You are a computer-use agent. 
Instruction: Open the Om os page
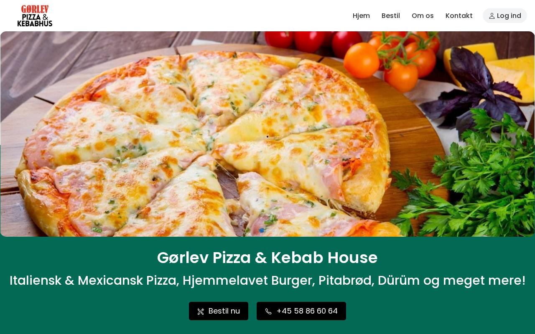click(423, 16)
